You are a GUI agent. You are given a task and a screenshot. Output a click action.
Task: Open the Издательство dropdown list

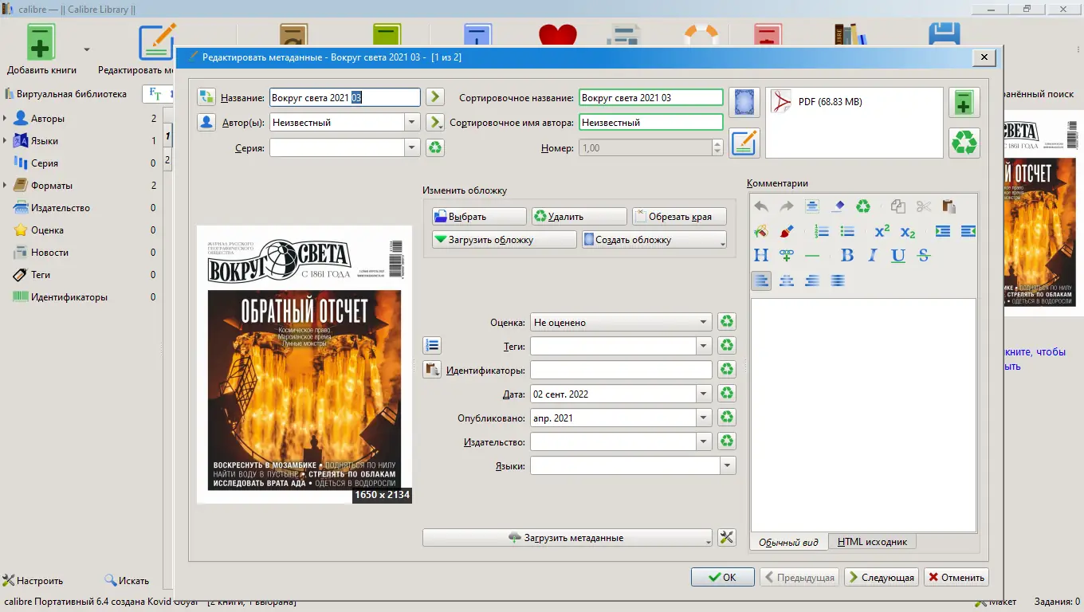[703, 441]
